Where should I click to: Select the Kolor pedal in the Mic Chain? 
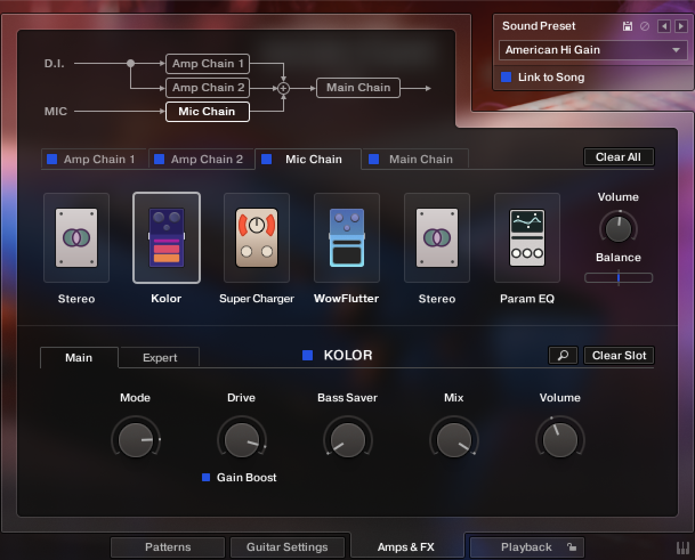(166, 238)
